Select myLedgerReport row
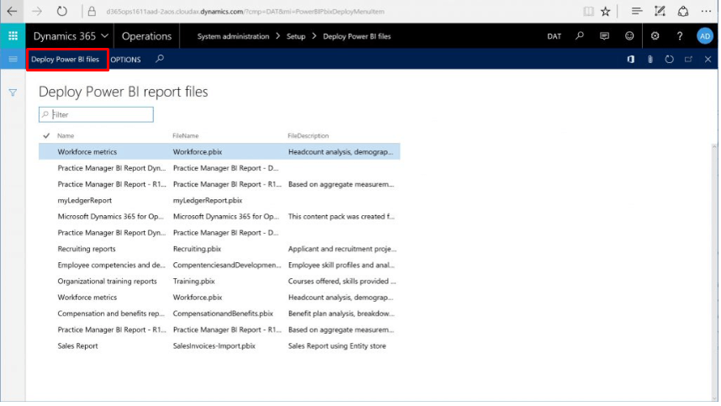721x406 pixels. point(220,200)
